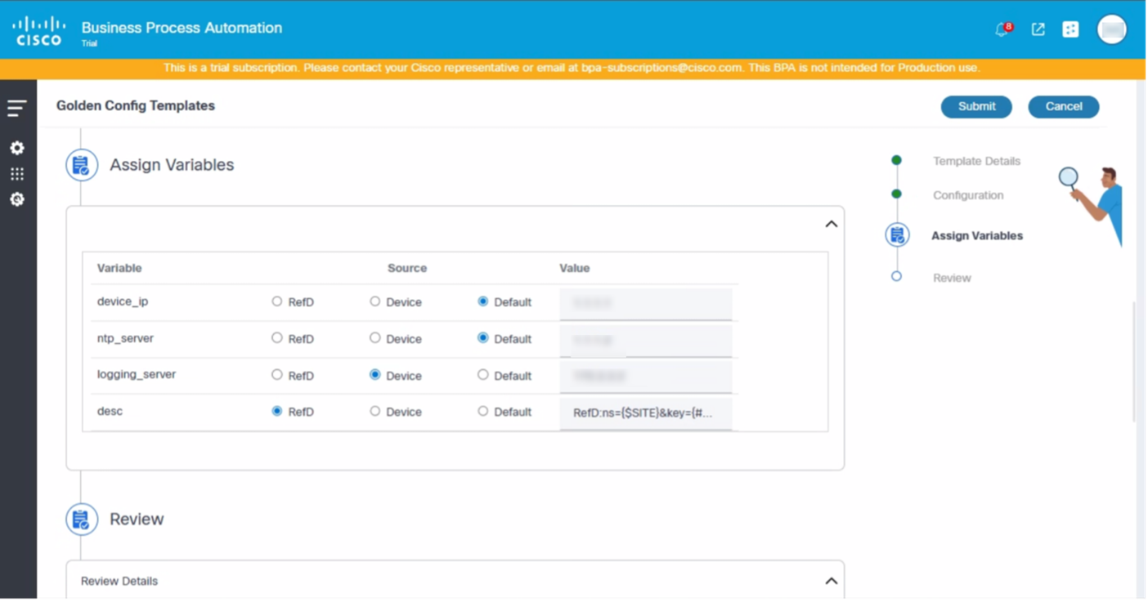Click the Configuration step dot
1148x602 pixels.
897,194
